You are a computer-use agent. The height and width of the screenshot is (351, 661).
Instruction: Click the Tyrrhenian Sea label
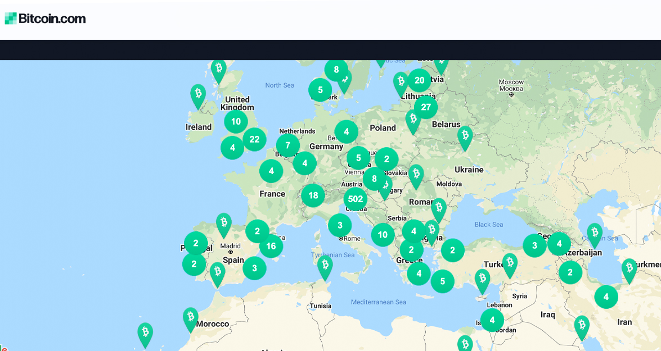(x=332, y=255)
